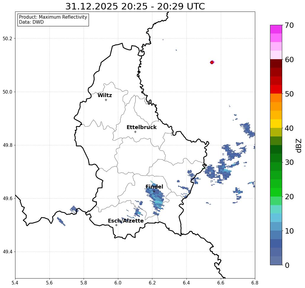Click the rain echo just south of Findel

click(156, 199)
